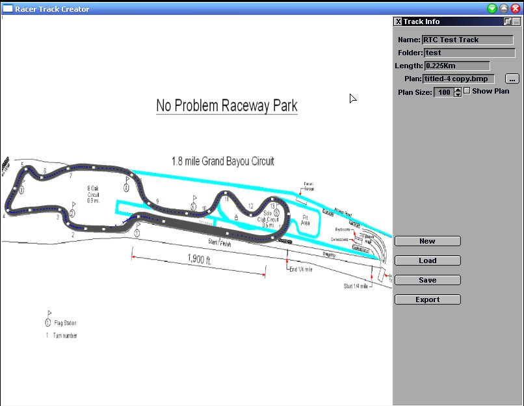
Task: Click the Solo Club Circuit label
Action: tap(268, 219)
